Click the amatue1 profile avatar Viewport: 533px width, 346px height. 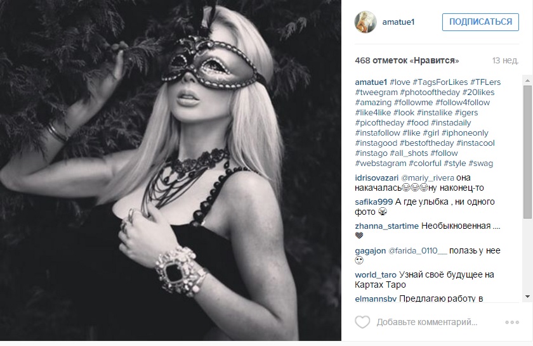pos(365,22)
